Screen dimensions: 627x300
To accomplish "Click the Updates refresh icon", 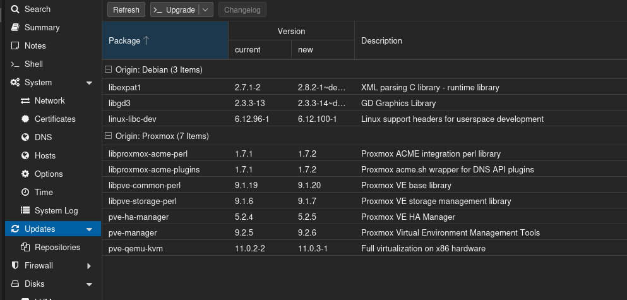I will [x=15, y=229].
